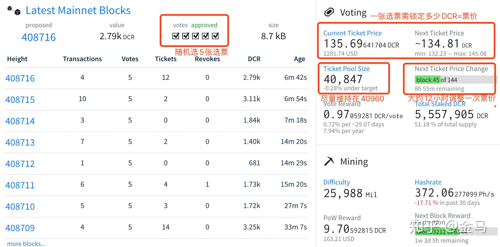Viewport: 500px width, 247px height.
Task: Open the Hashrate chart link
Action: pos(428,182)
